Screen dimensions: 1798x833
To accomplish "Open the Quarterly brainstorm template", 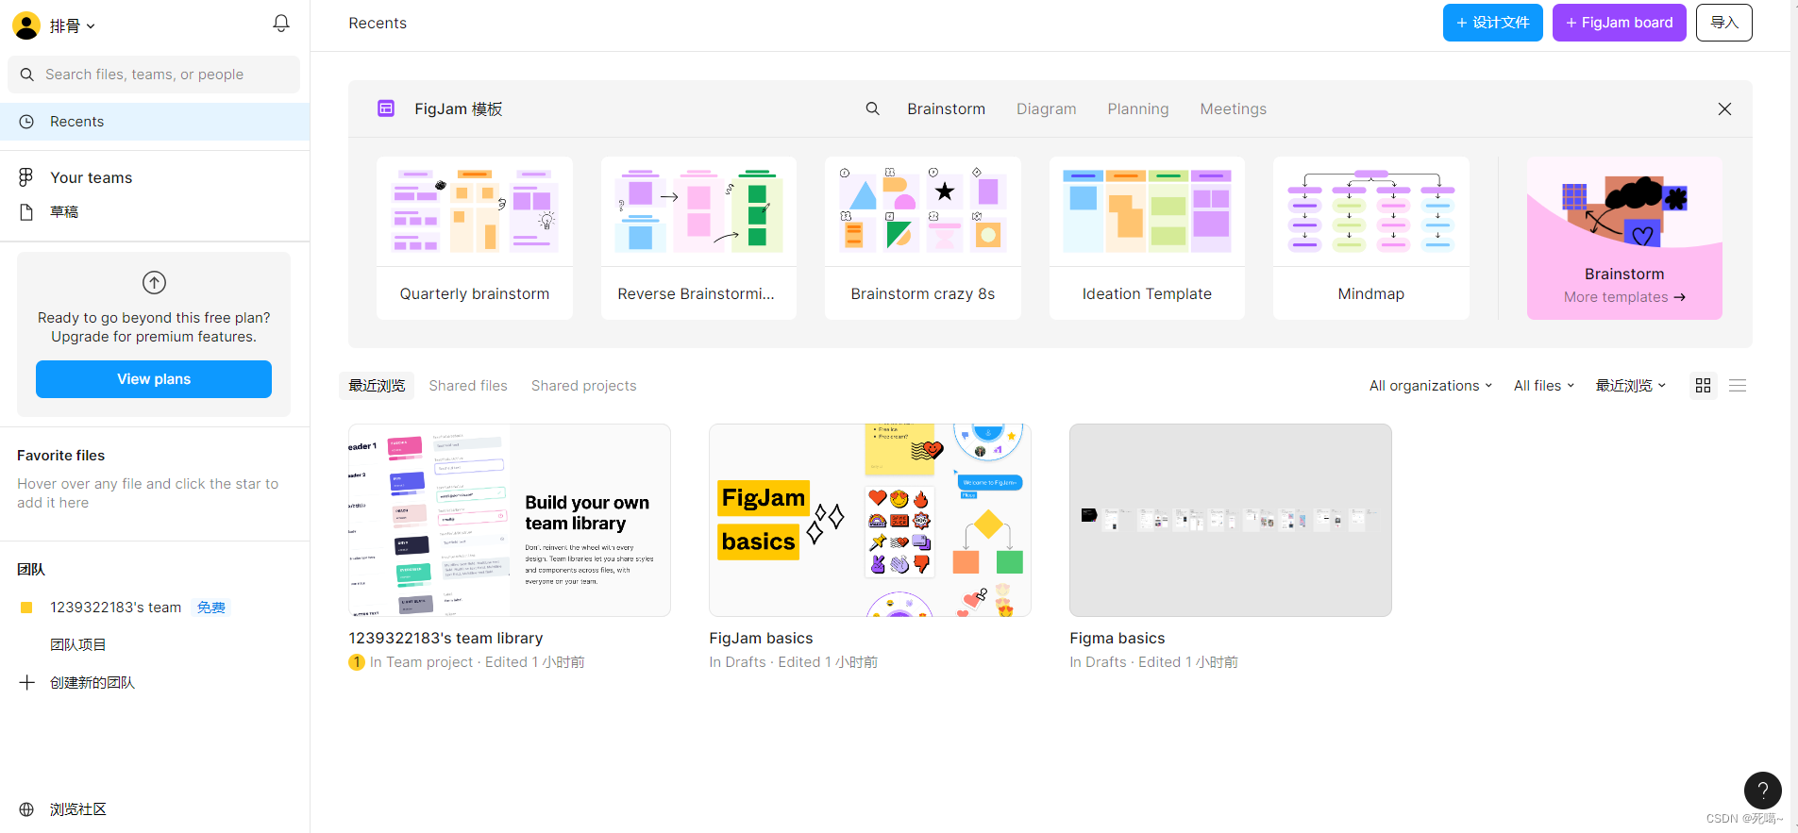I will [475, 238].
